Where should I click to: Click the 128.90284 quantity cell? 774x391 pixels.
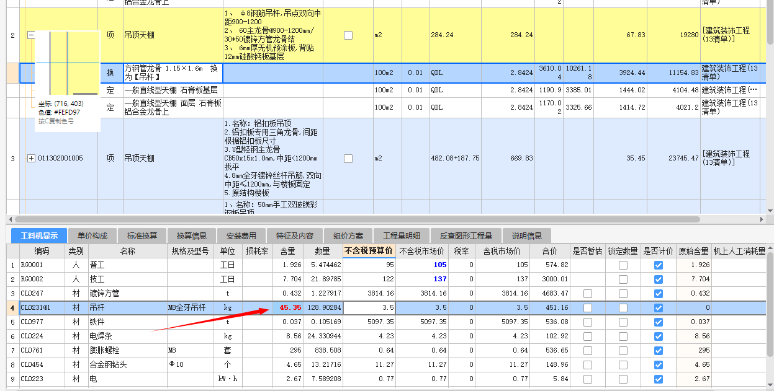[323, 308]
